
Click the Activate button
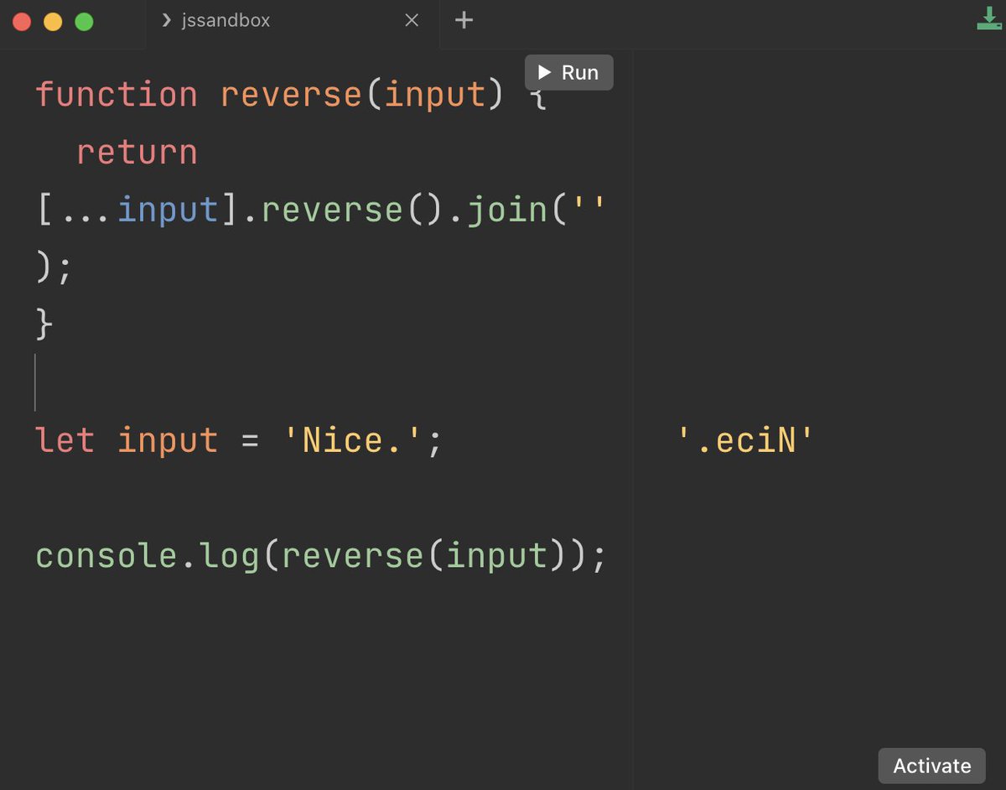coord(931,766)
